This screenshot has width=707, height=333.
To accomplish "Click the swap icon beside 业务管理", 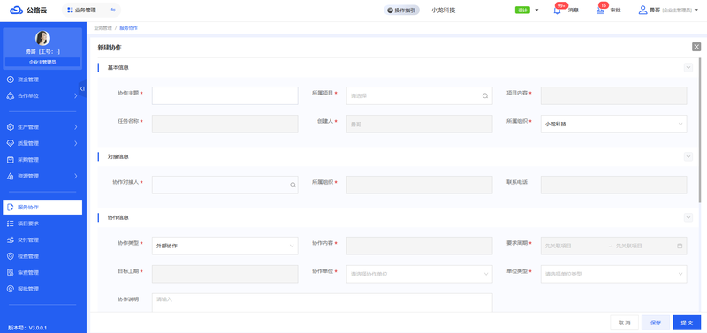I will tap(113, 10).
